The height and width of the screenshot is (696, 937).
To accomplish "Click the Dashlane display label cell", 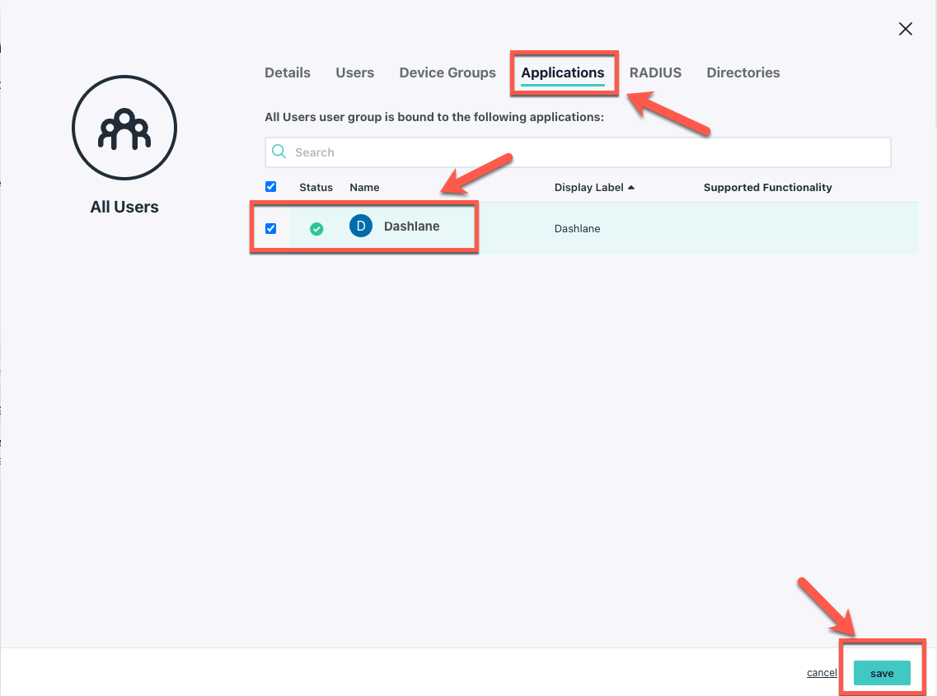I will coord(577,229).
